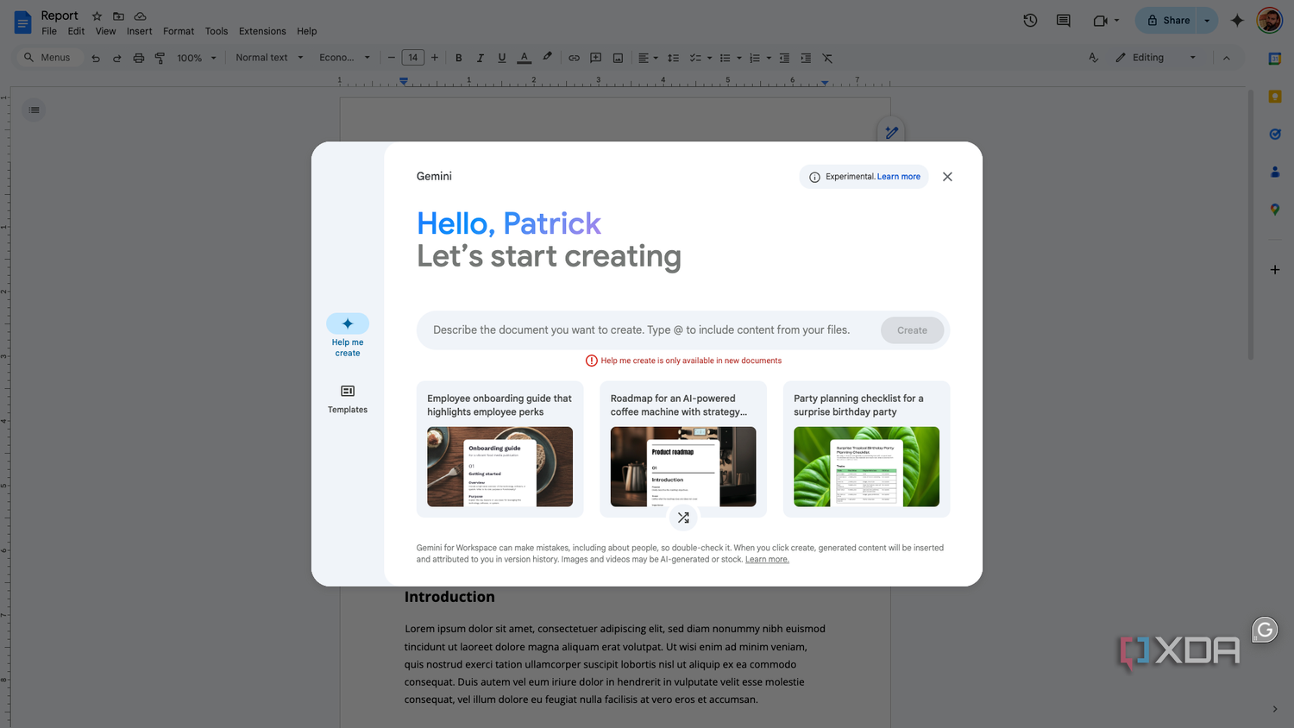The height and width of the screenshot is (728, 1294).
Task: Toggle bold formatting
Action: pos(459,58)
